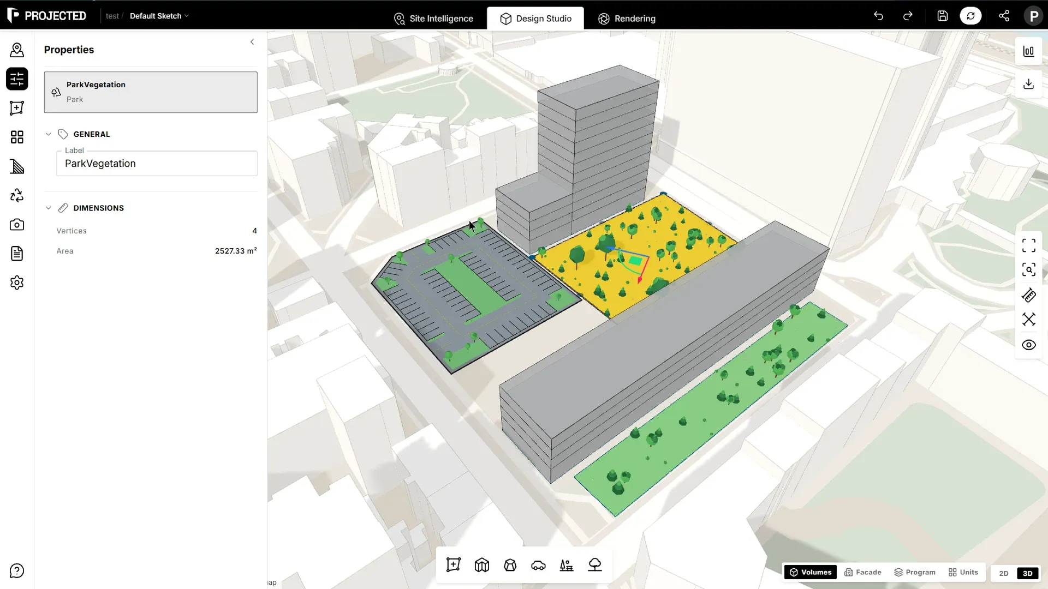The height and width of the screenshot is (589, 1048).
Task: Select the Properties sliders sidebar icon
Action: [17, 79]
